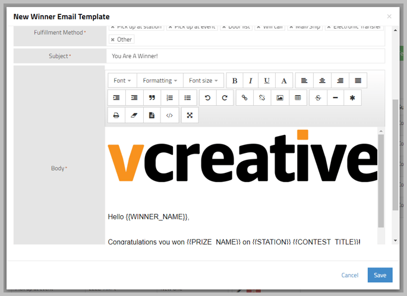Increase indent in body editor
407x296 pixels.
point(116,97)
